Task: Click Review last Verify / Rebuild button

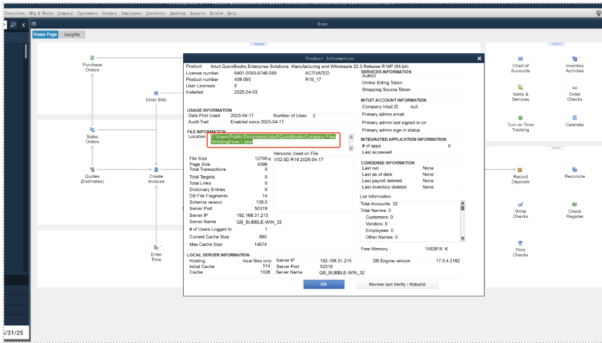Action: tap(397, 284)
